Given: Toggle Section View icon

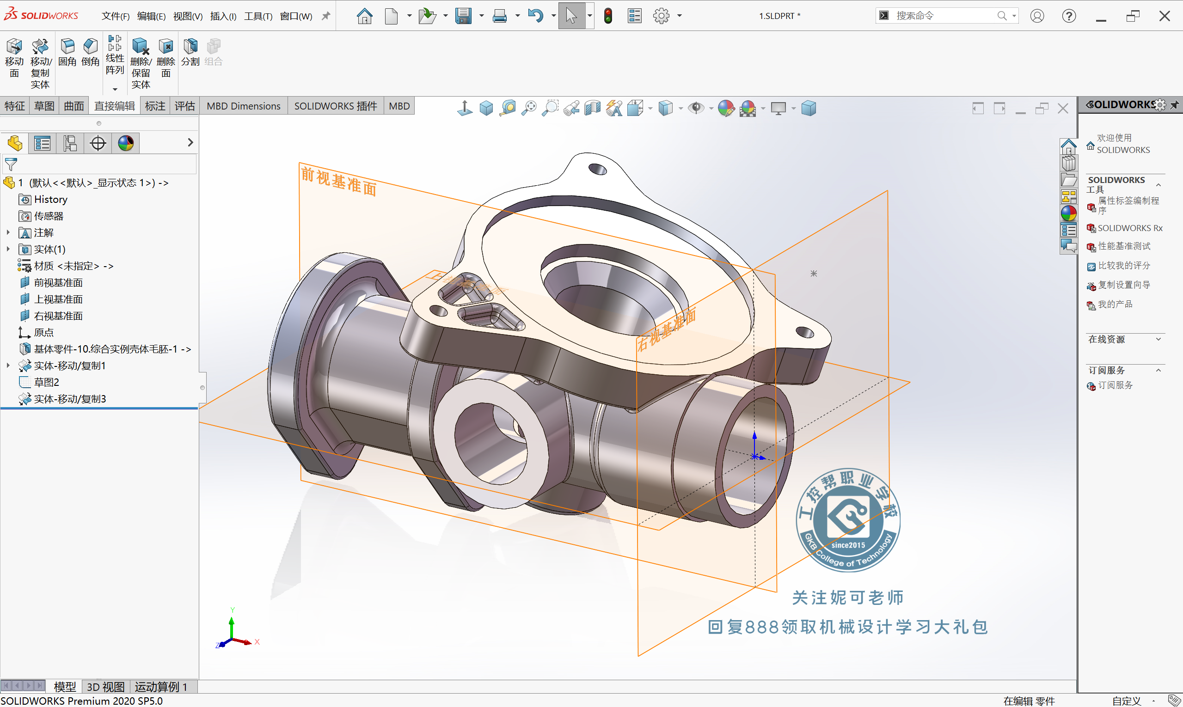Looking at the screenshot, I should click(593, 108).
